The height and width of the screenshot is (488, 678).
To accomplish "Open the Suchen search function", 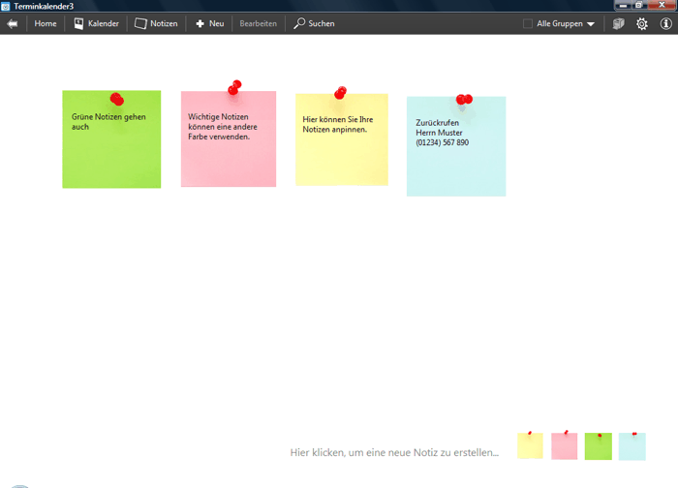I will tap(314, 23).
